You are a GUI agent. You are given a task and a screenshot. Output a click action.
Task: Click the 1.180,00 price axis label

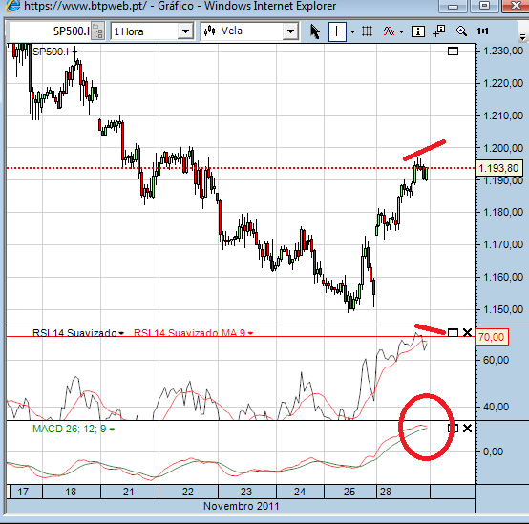503,212
